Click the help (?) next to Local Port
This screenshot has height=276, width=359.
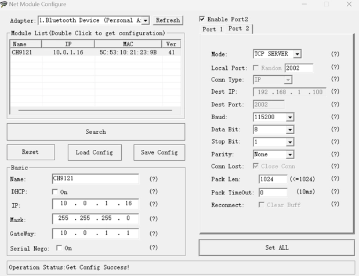tap(335, 67)
